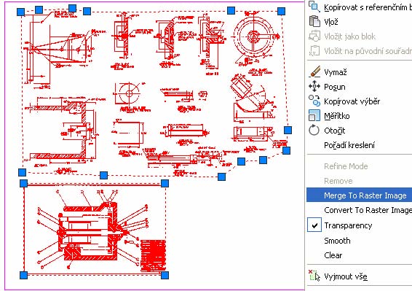
Task: Click Kopírovat s referenčním bodem icon
Action: point(314,7)
